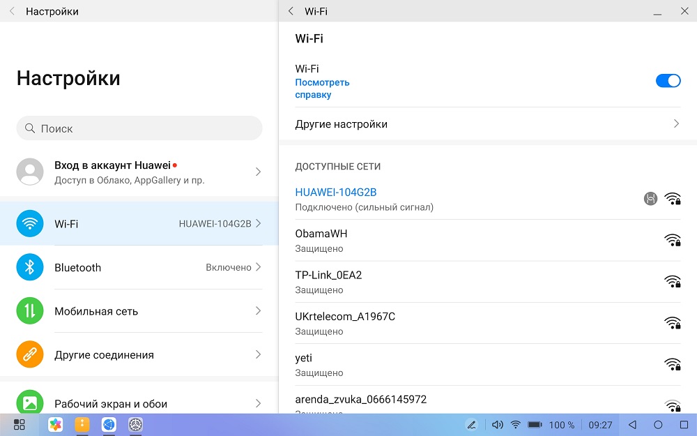
Task: Select the connected HUAWEI-104G2B network
Action: coord(488,199)
